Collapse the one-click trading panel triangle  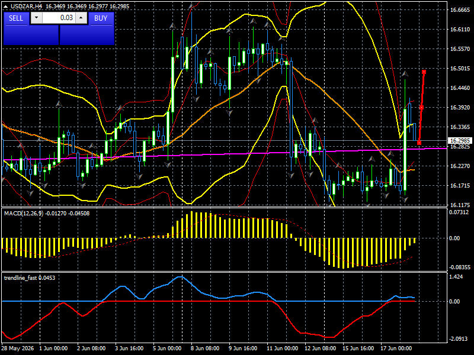(6, 7)
